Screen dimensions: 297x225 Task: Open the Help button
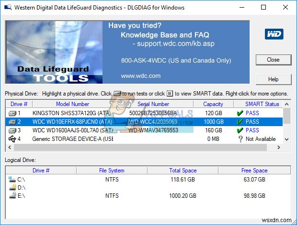pos(274,79)
